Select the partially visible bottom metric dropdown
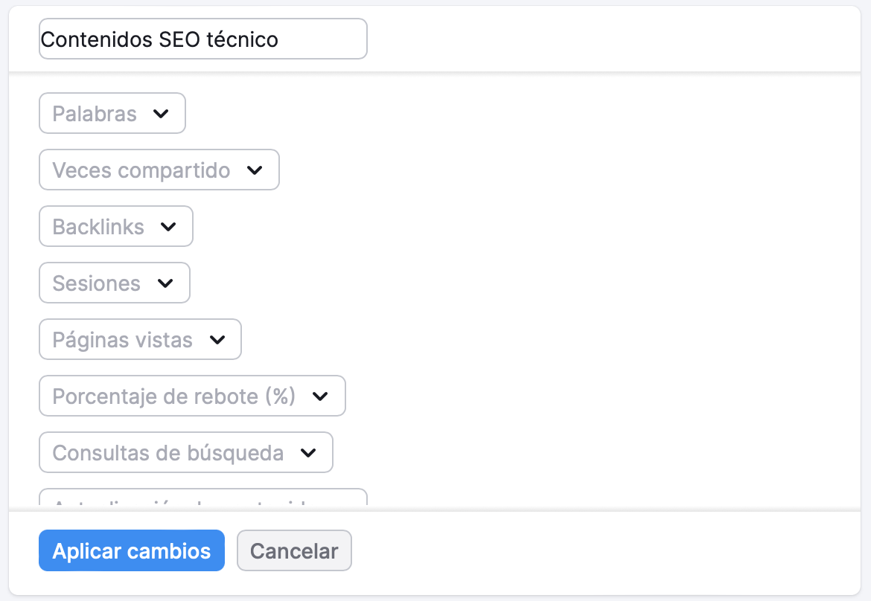 (201, 498)
